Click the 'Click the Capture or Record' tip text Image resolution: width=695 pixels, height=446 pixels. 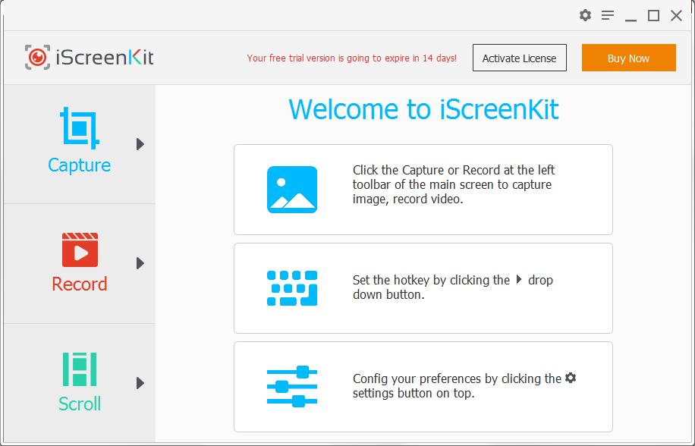454,184
